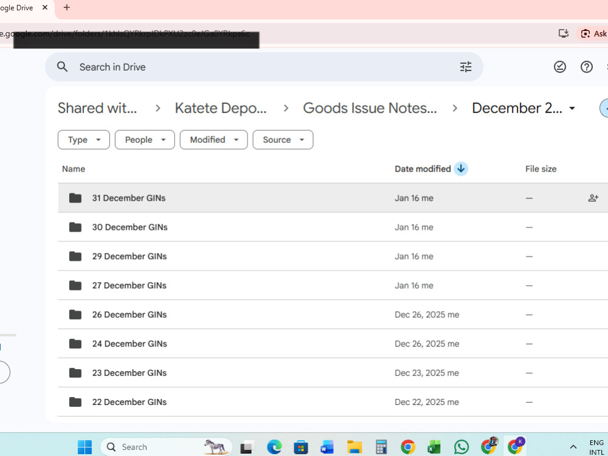Select the 31 December GINs folder name

click(x=129, y=198)
